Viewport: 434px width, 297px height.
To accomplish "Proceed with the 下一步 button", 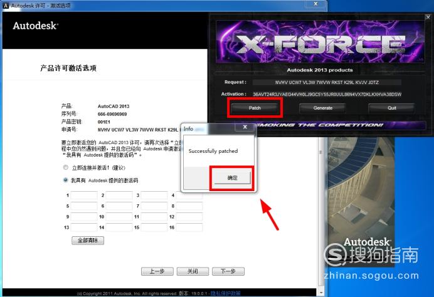I will coord(228,271).
